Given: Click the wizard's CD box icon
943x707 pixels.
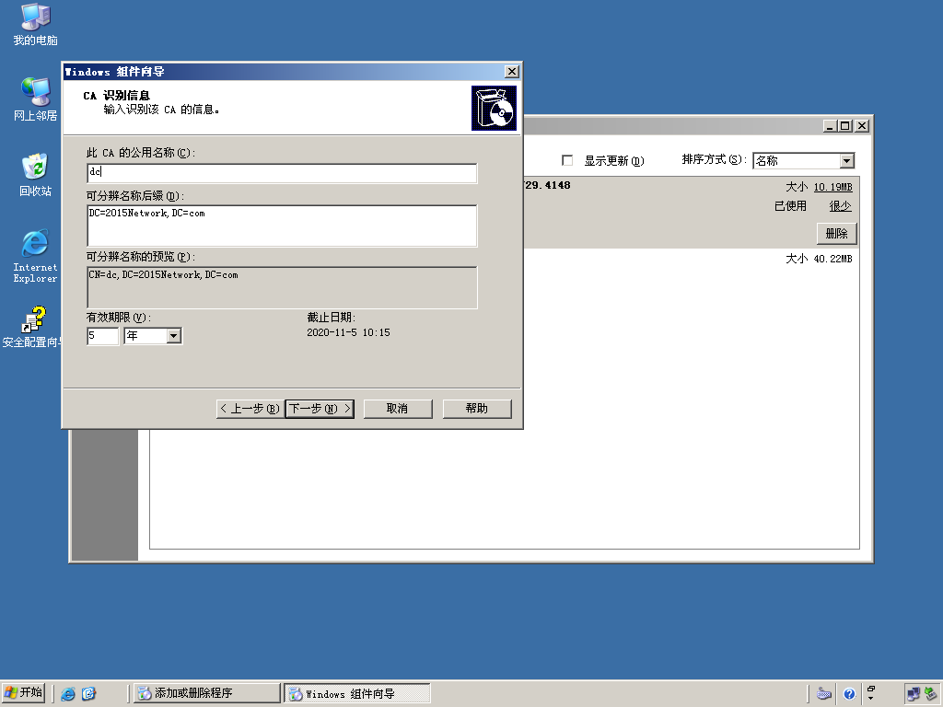Looking at the screenshot, I should tap(494, 108).
